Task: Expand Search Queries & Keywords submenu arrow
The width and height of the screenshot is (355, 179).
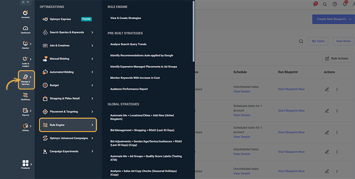Action: tap(92, 33)
